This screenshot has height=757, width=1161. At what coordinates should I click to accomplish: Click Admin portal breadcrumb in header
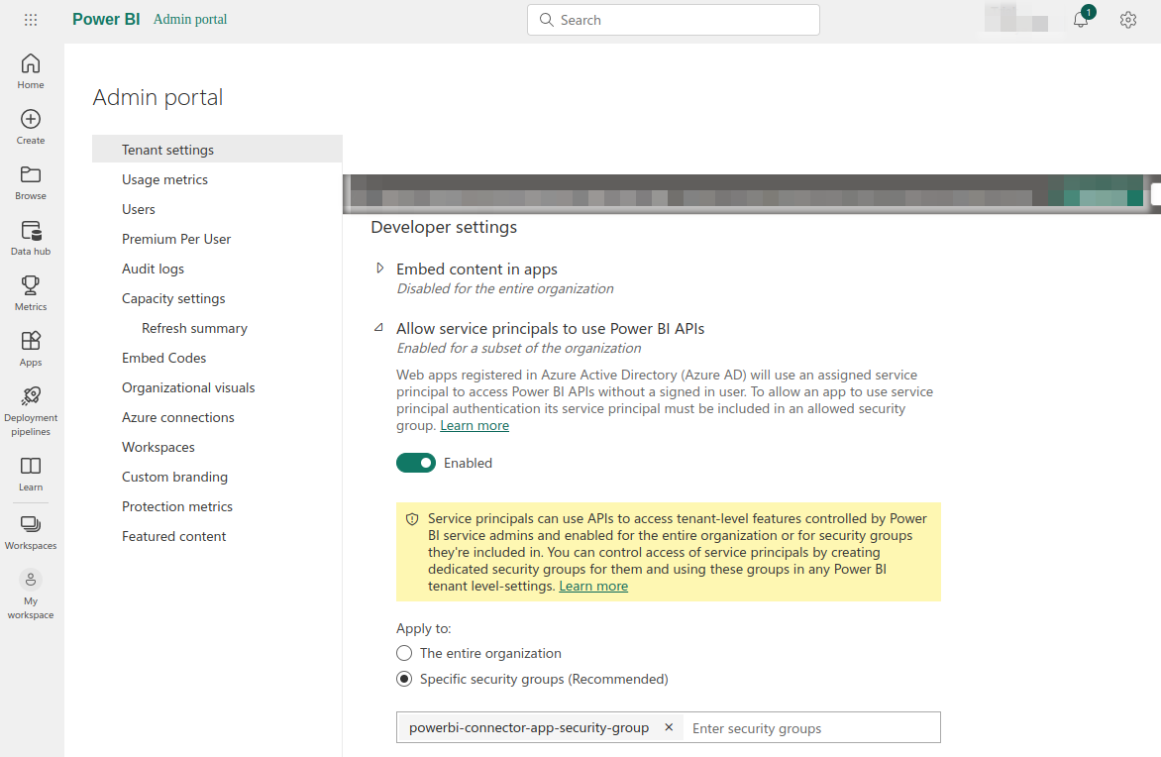pos(190,19)
